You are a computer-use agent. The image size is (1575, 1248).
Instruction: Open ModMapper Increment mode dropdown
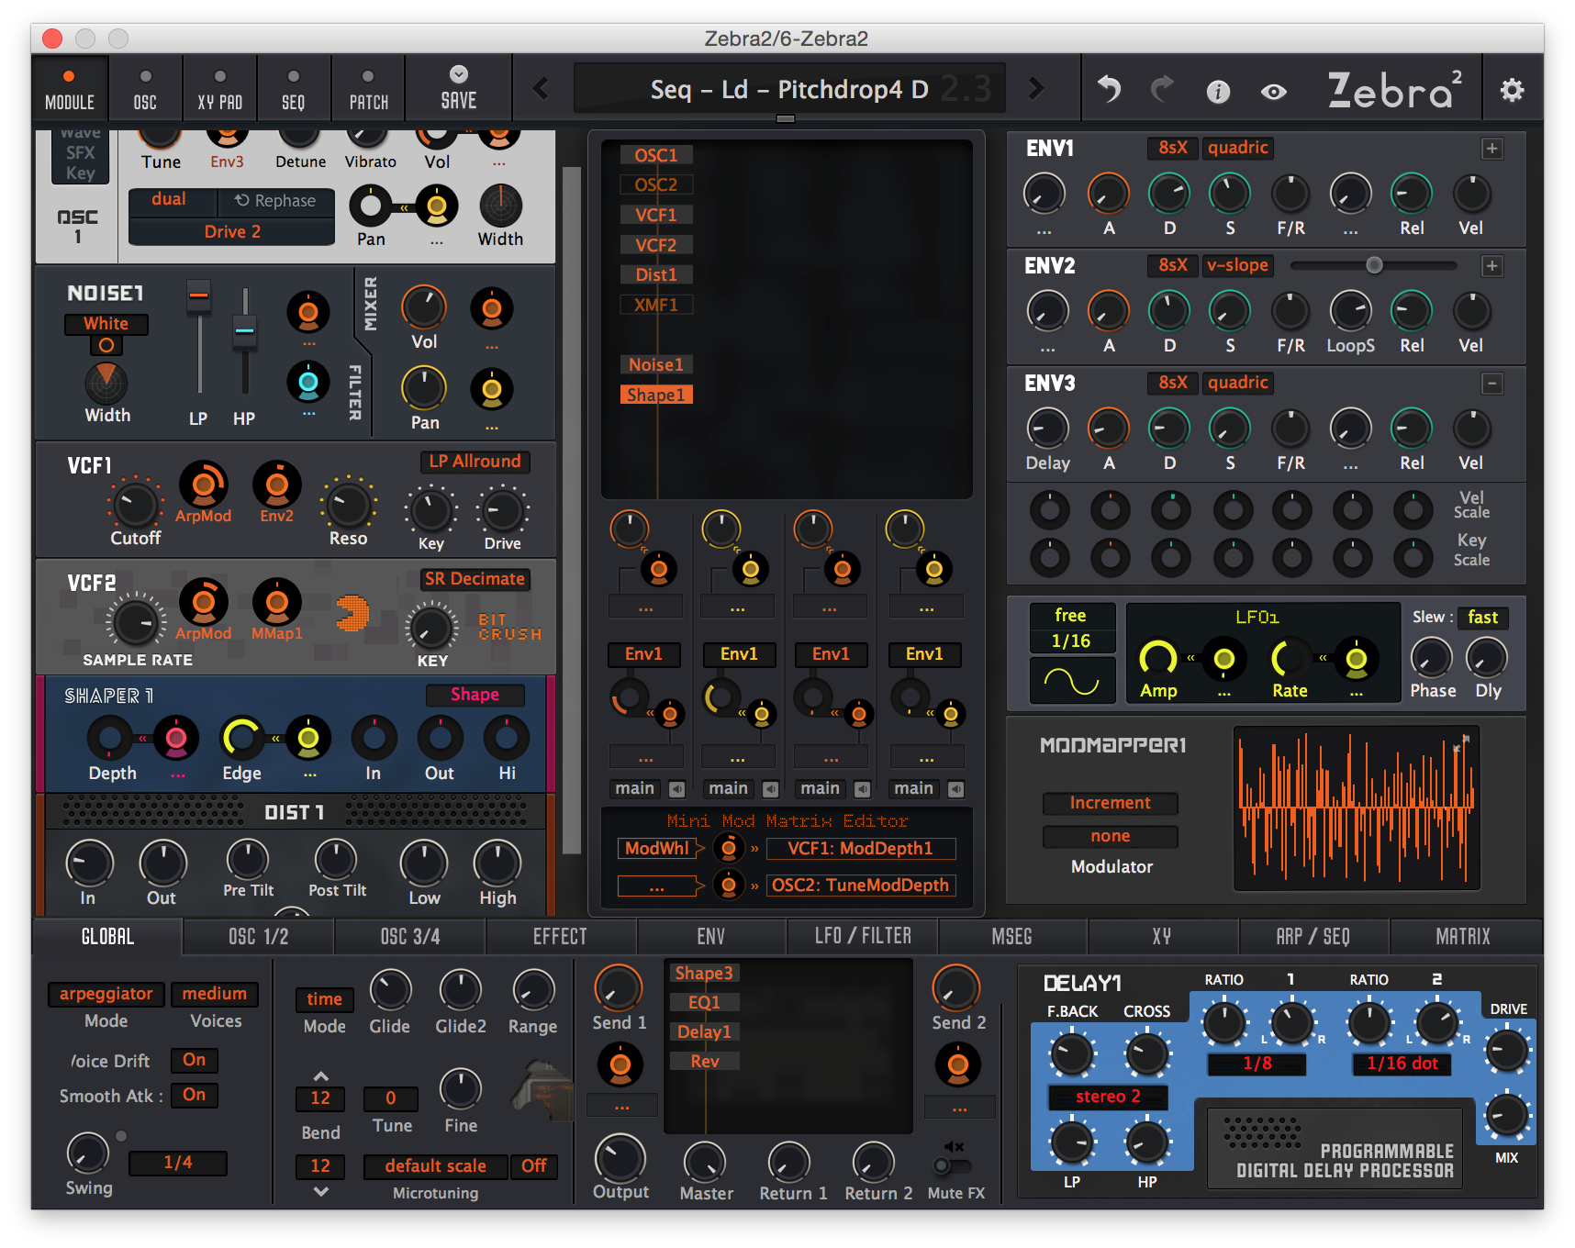pyautogui.click(x=1110, y=803)
